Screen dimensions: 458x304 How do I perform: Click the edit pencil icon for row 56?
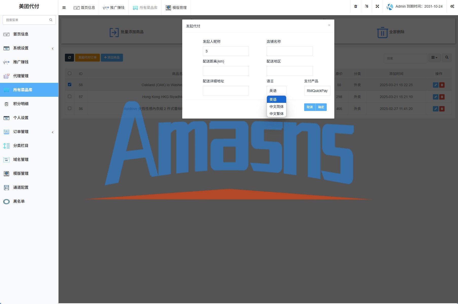pos(436,109)
